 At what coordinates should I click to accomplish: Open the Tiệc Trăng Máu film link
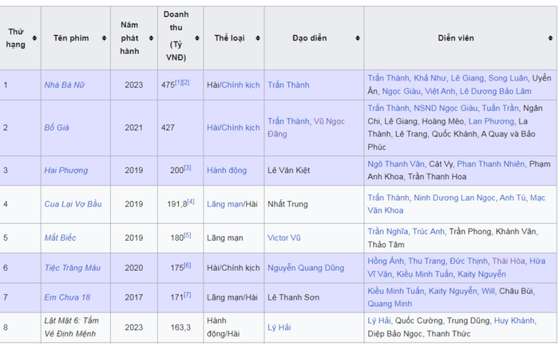73,268
